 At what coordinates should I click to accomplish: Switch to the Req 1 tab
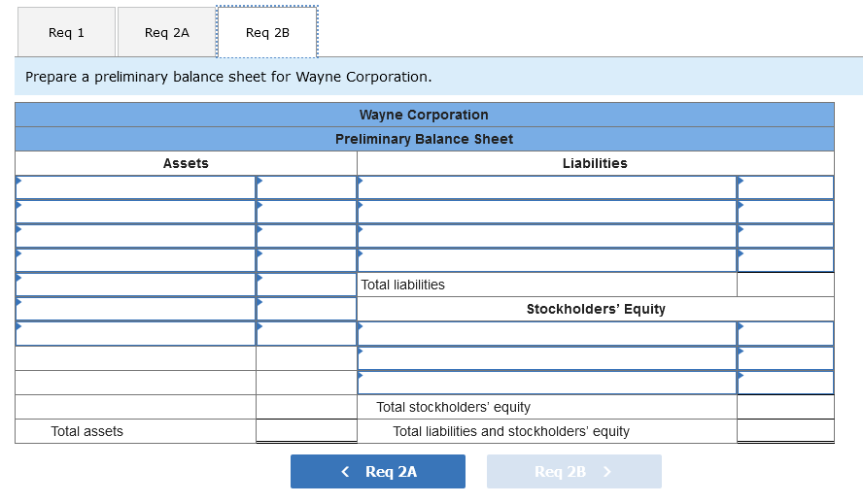(x=67, y=32)
